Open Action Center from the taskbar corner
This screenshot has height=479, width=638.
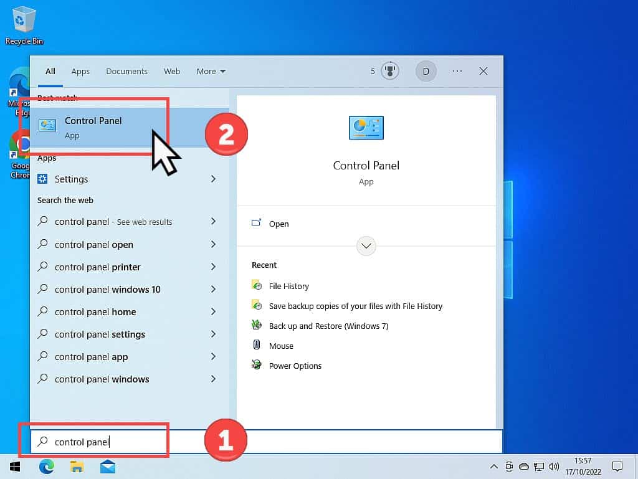point(617,466)
